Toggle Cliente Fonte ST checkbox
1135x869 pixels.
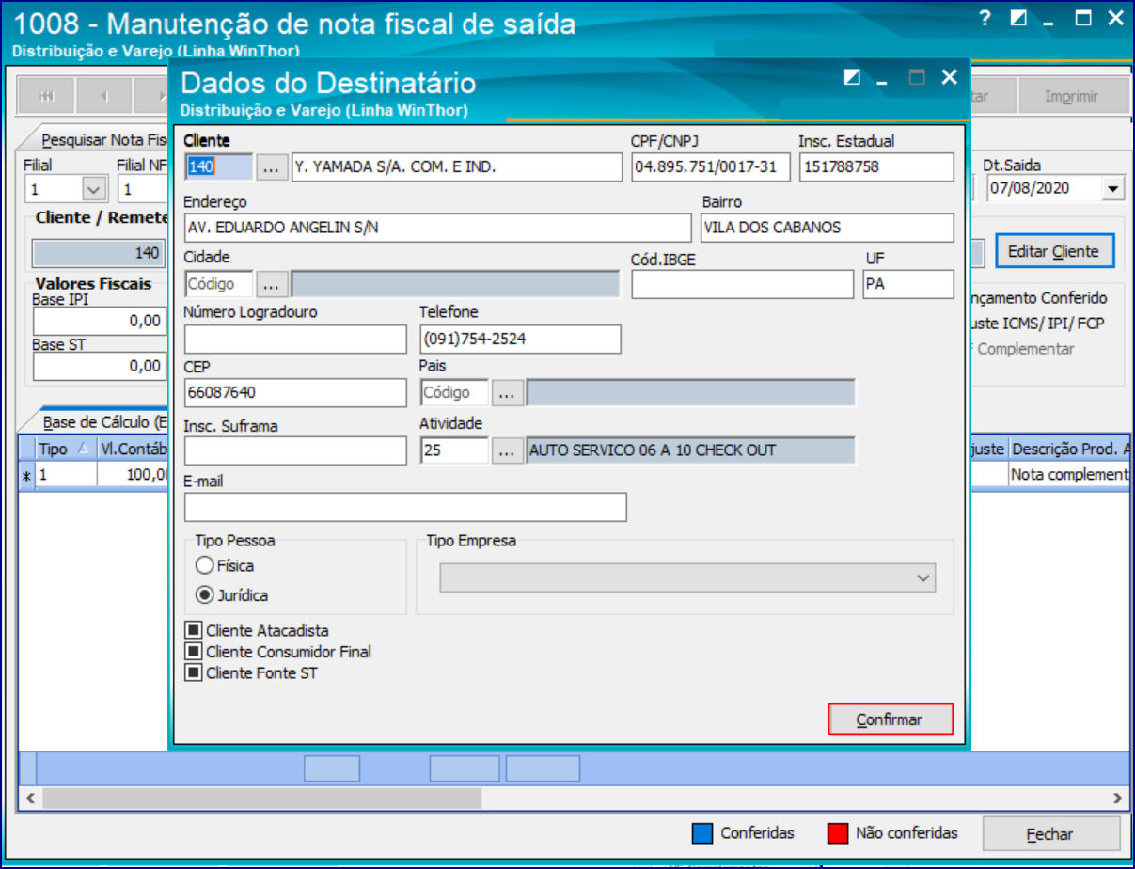pyautogui.click(x=194, y=672)
